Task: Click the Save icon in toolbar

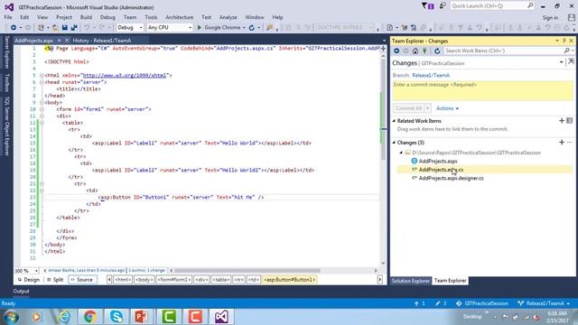Action: pos(65,28)
